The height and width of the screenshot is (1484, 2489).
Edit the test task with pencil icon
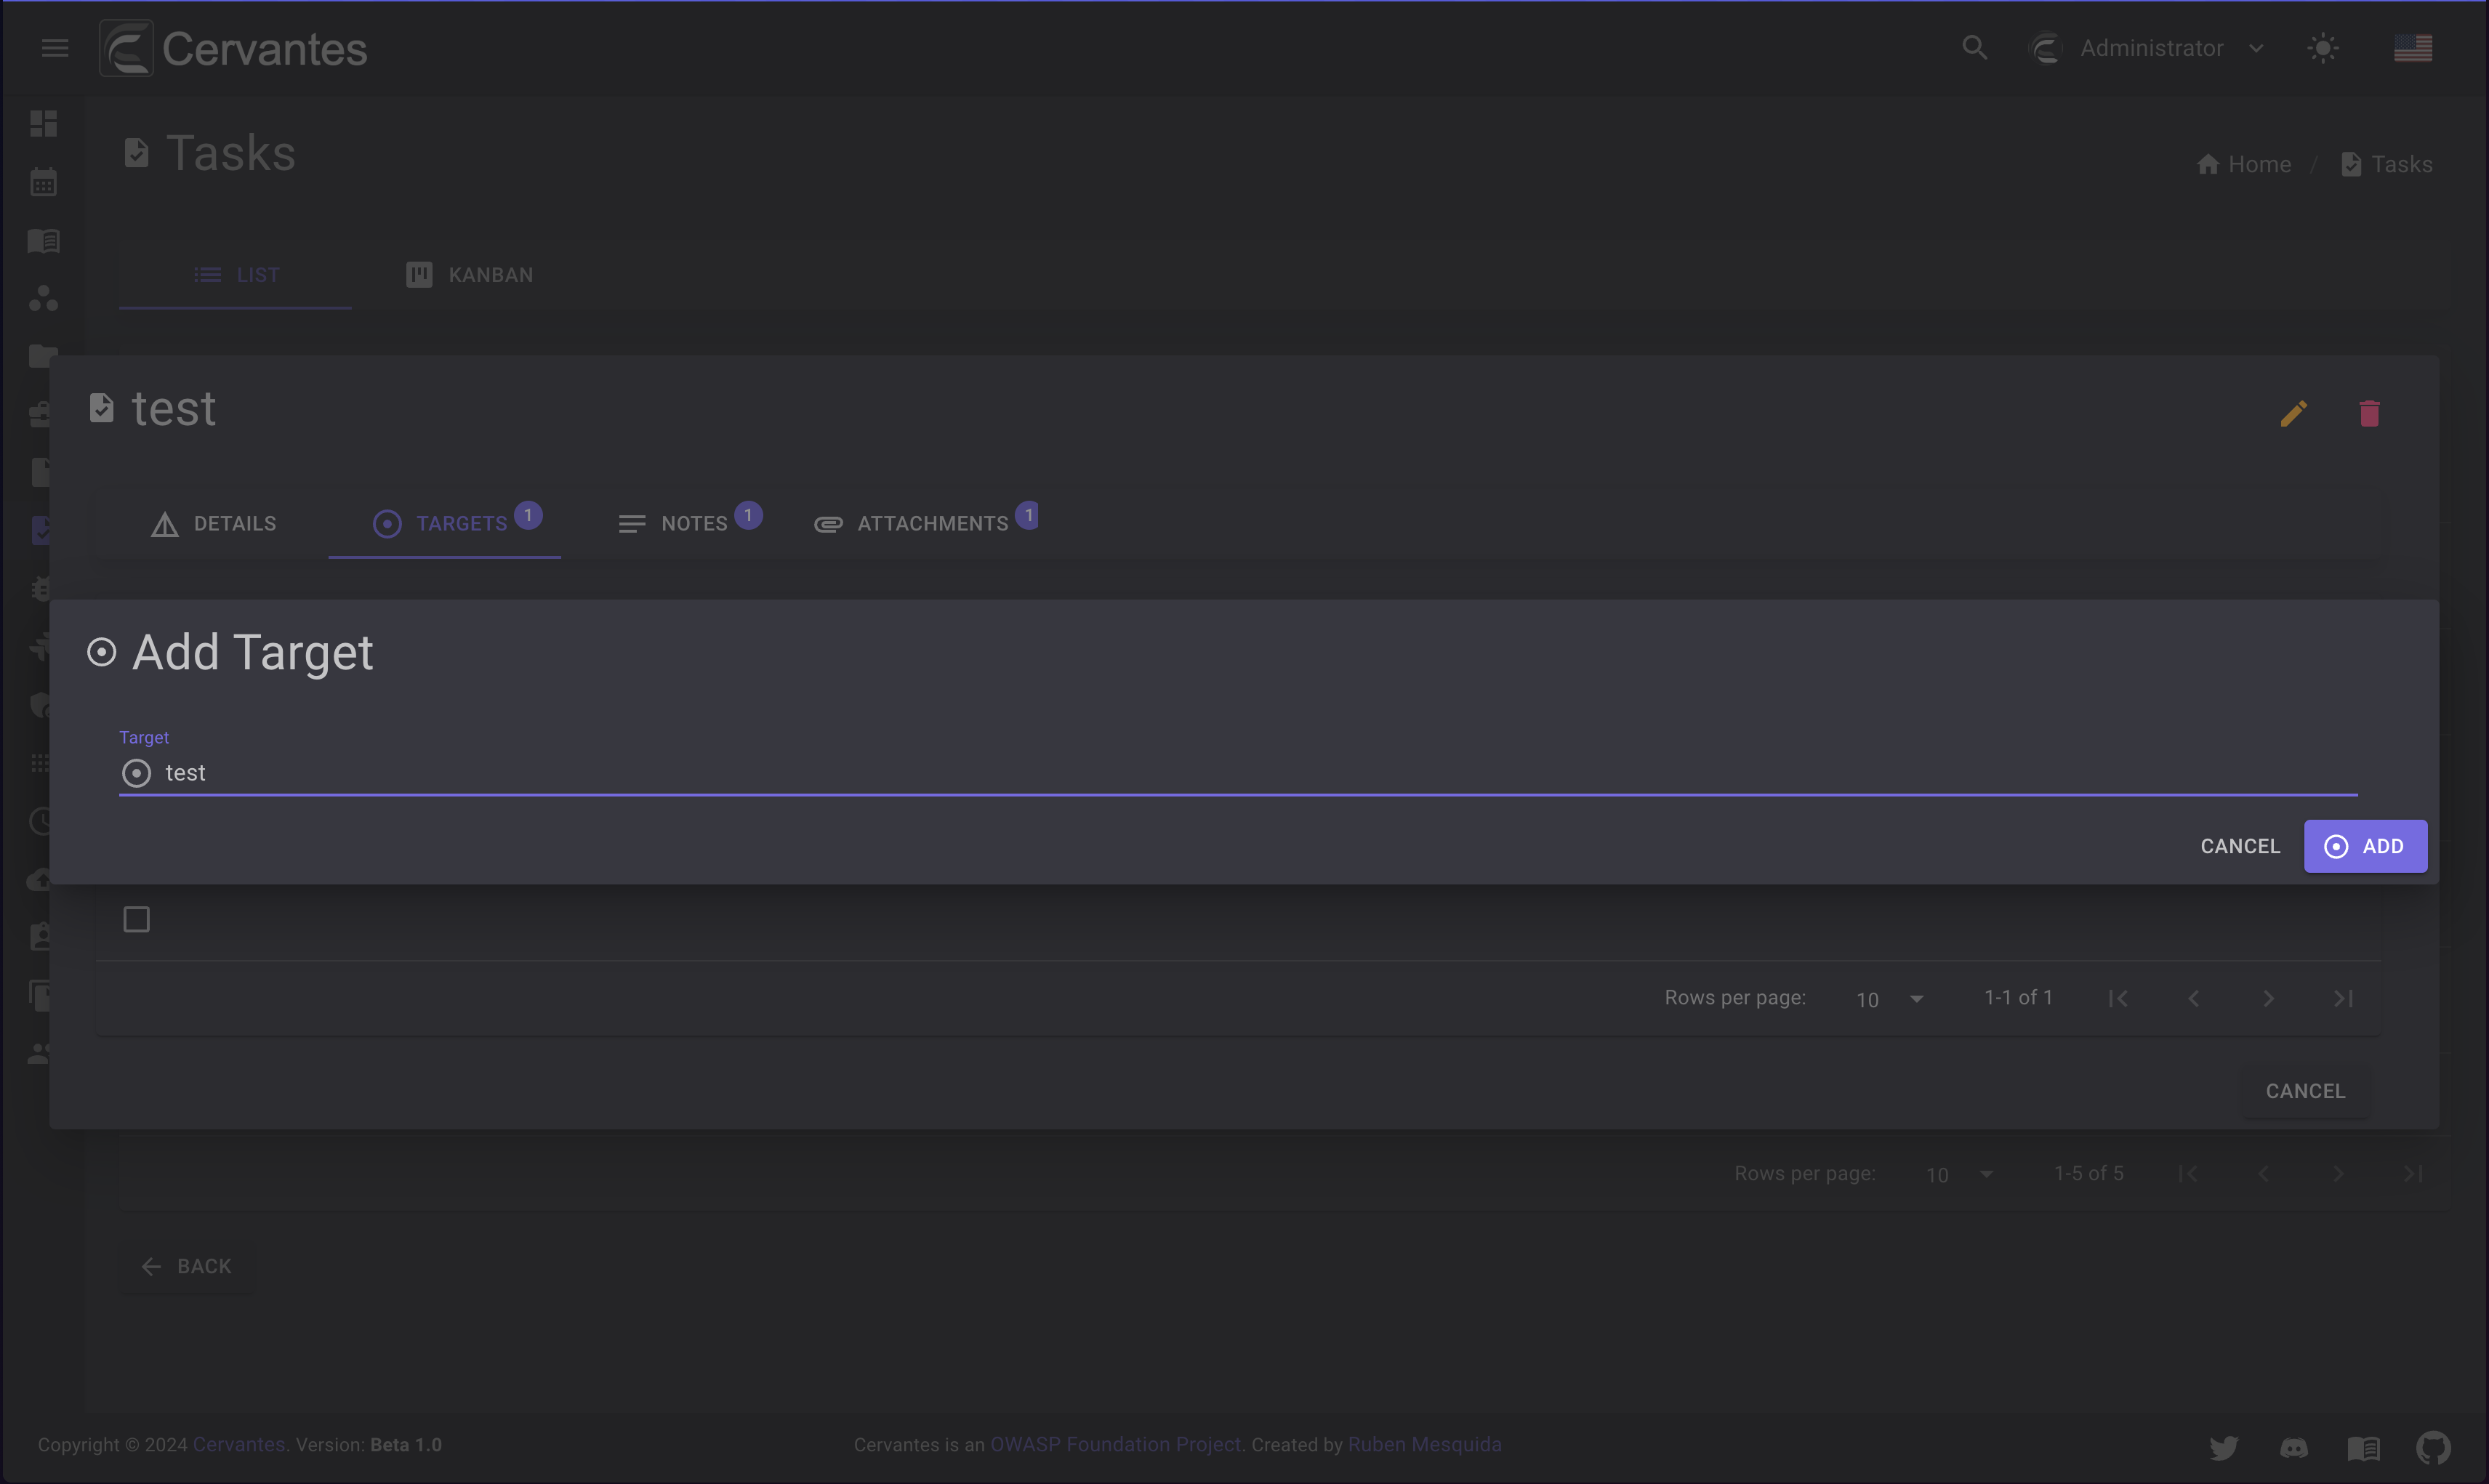(2294, 413)
